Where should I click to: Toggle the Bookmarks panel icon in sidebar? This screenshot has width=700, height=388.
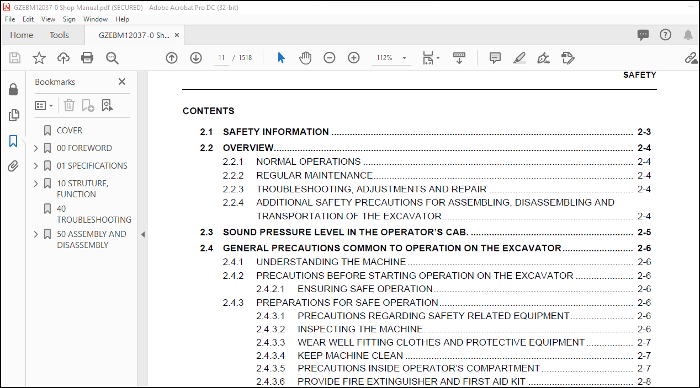[x=13, y=141]
